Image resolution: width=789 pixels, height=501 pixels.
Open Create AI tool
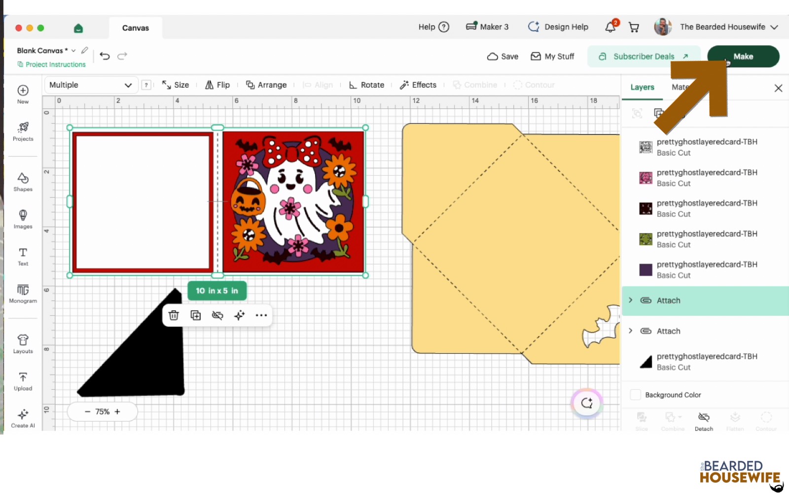(23, 419)
